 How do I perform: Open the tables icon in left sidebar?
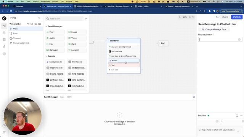4,40
